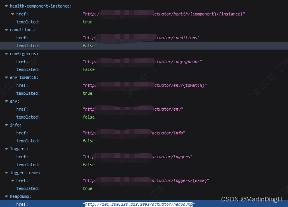Collapse the info node
Screen dimensions: 288x207
(x=6, y=125)
